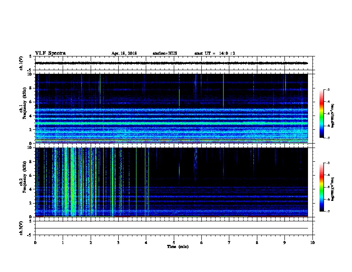Click the "-5" tick on the ch.3(V) axis
The width and height of the screenshot is (352, 272).
[30, 235]
